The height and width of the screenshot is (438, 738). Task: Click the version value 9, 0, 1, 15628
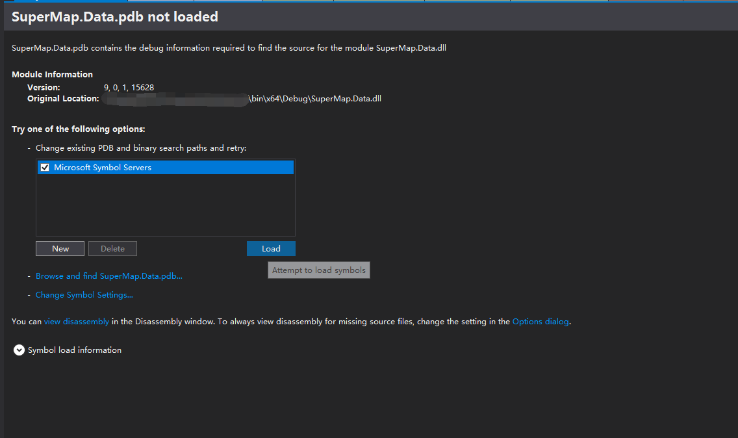tap(129, 88)
